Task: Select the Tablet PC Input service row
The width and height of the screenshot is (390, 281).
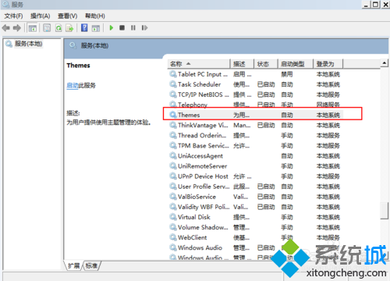Action: point(256,74)
